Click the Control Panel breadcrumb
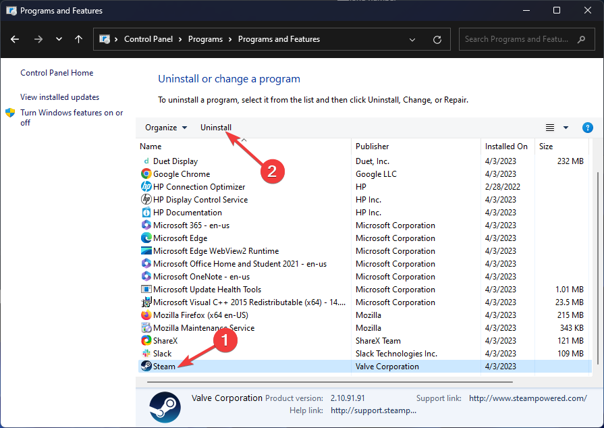 (x=148, y=39)
